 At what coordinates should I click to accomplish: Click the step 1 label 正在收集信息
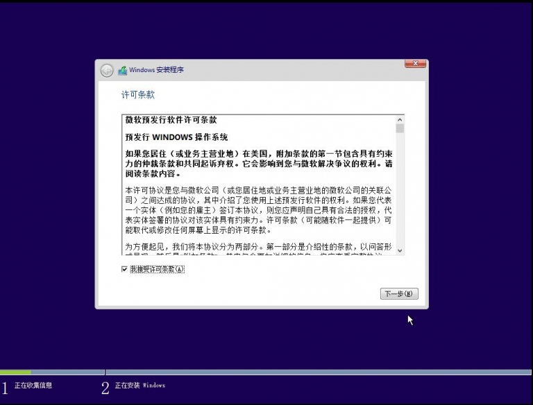(33, 386)
